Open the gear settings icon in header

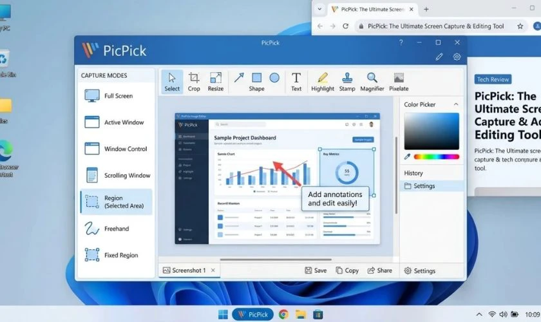click(x=457, y=57)
